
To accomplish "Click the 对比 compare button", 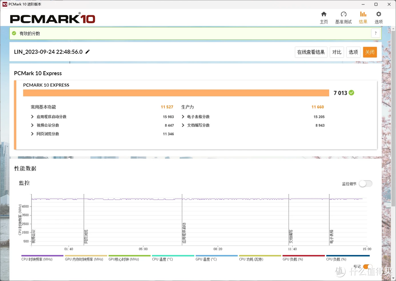I will point(337,52).
